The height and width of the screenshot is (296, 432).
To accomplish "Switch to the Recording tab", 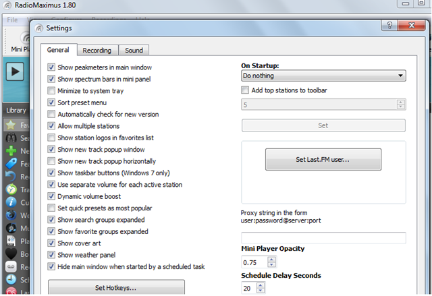I will click(x=97, y=50).
